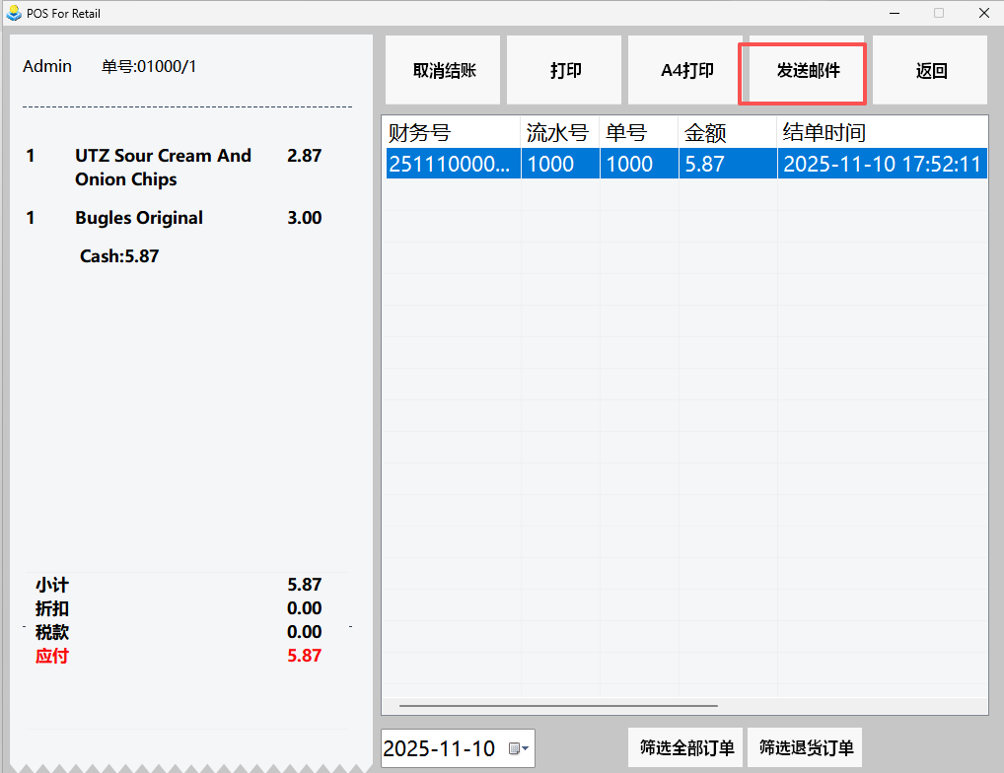This screenshot has width=1004, height=773.
Task: Click the 流水号 column header
Action: (x=558, y=132)
